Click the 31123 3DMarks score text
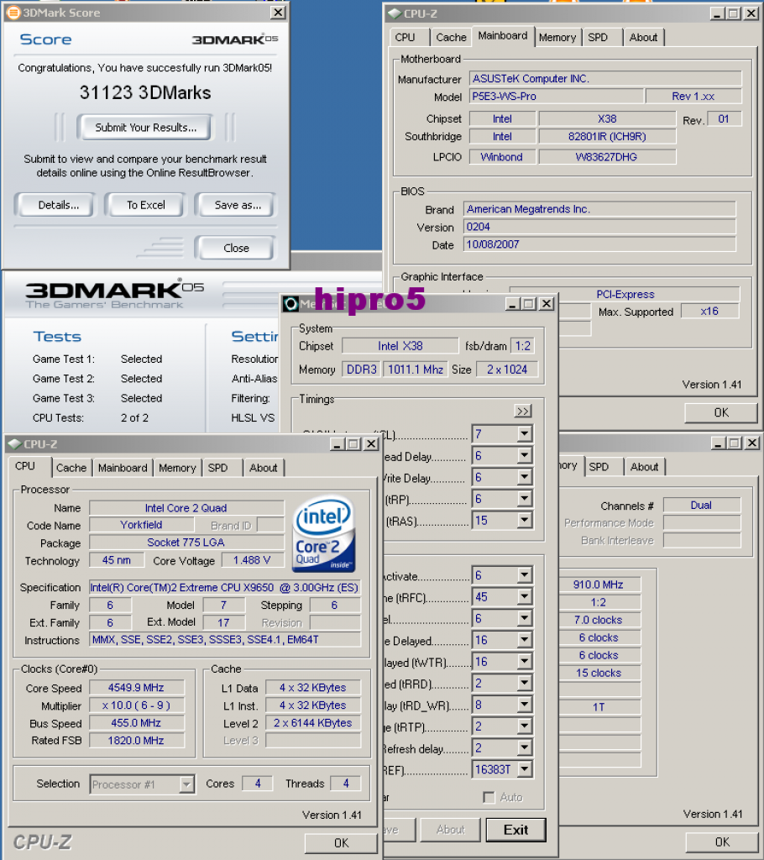 [x=145, y=92]
